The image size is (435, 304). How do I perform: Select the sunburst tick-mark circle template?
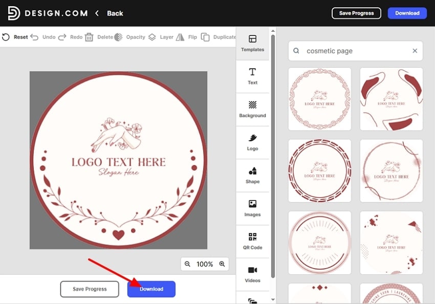coord(319,242)
